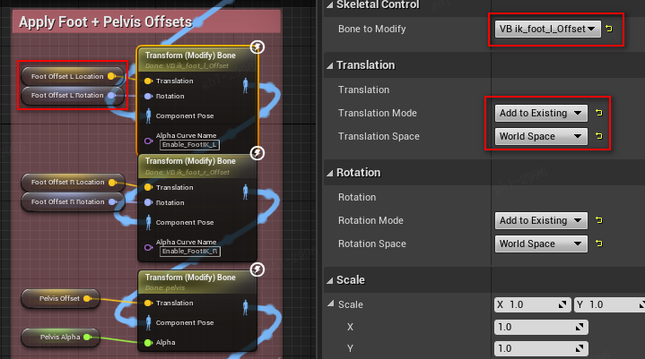Viewport: 645px width, 359px height.
Task: Reset Rotation Space to default arrow
Action: [x=598, y=244]
